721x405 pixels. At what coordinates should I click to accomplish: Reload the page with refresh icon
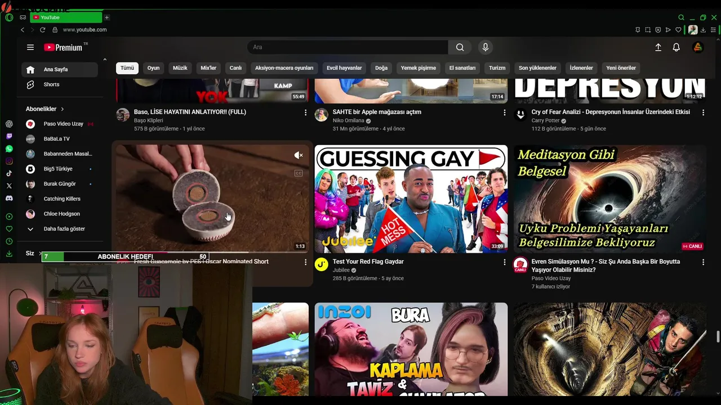pyautogui.click(x=42, y=30)
